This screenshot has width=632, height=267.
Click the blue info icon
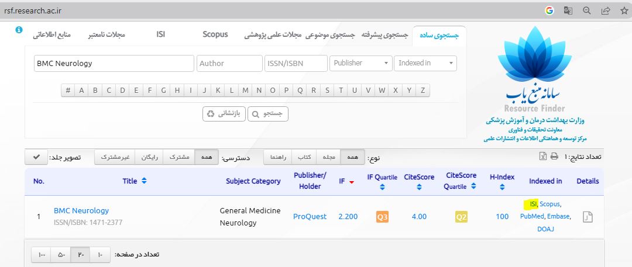[x=19, y=30]
